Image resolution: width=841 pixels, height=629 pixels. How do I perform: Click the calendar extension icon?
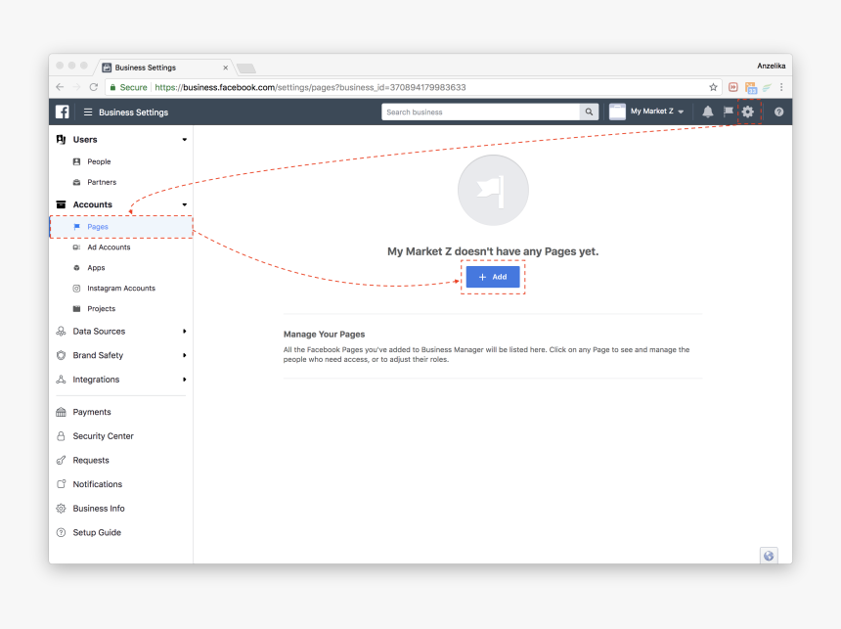[x=751, y=87]
